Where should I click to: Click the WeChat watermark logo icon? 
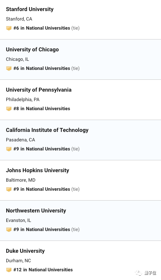point(139,273)
